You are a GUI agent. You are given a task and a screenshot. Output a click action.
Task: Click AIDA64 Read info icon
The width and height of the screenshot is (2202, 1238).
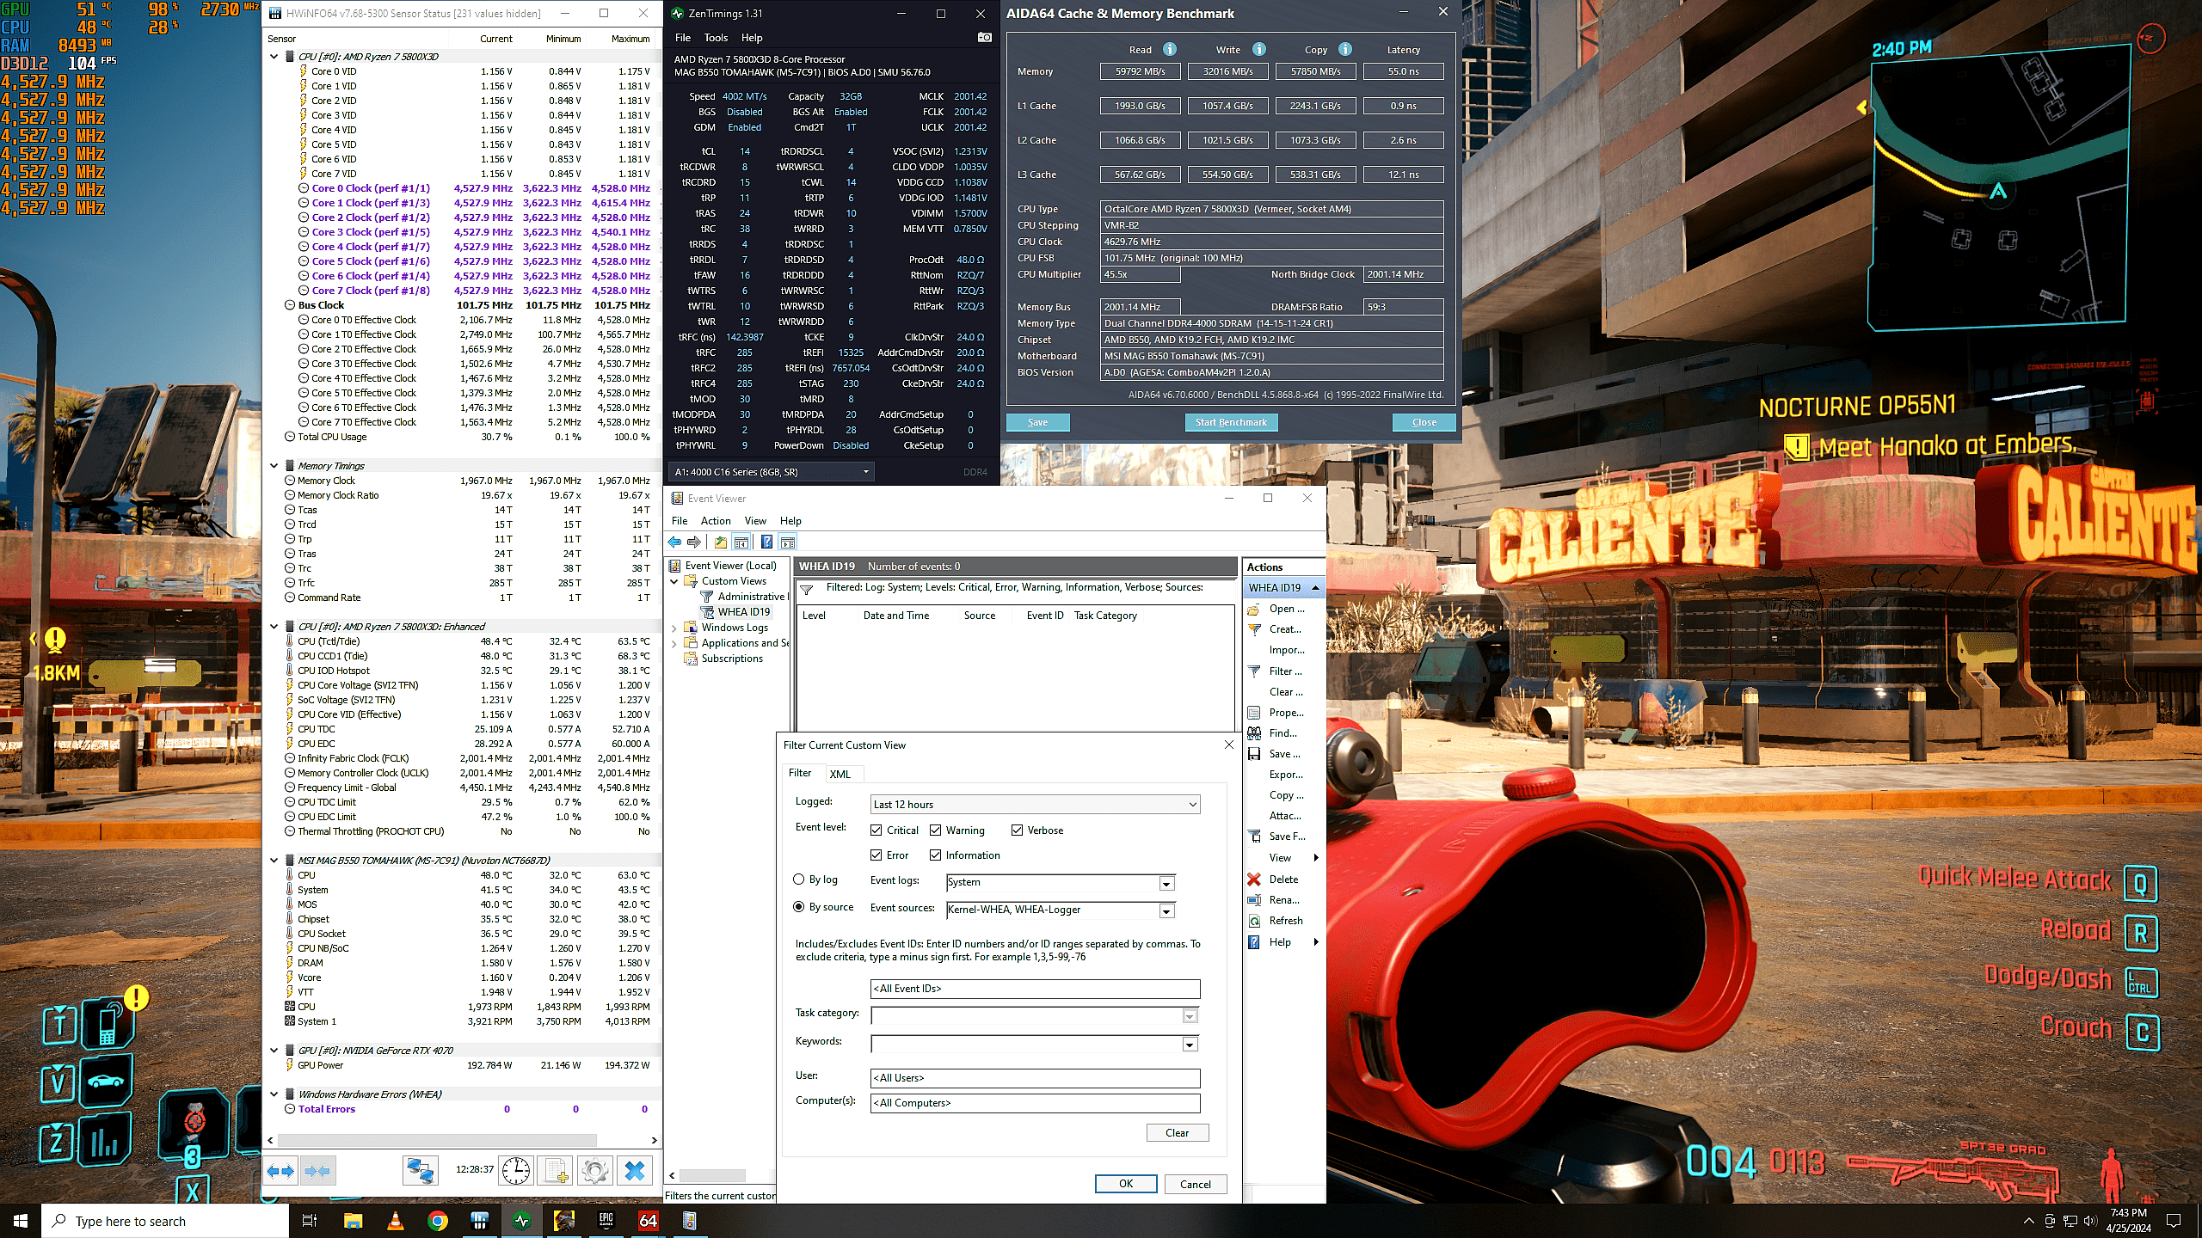tap(1170, 49)
